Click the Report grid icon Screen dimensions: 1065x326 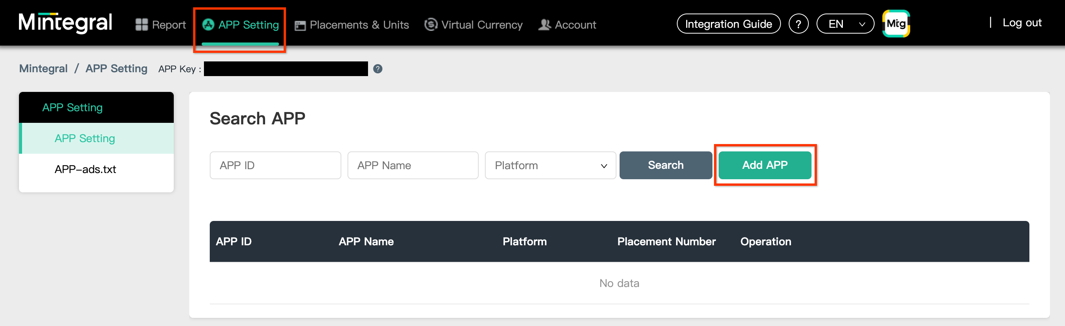(x=141, y=25)
